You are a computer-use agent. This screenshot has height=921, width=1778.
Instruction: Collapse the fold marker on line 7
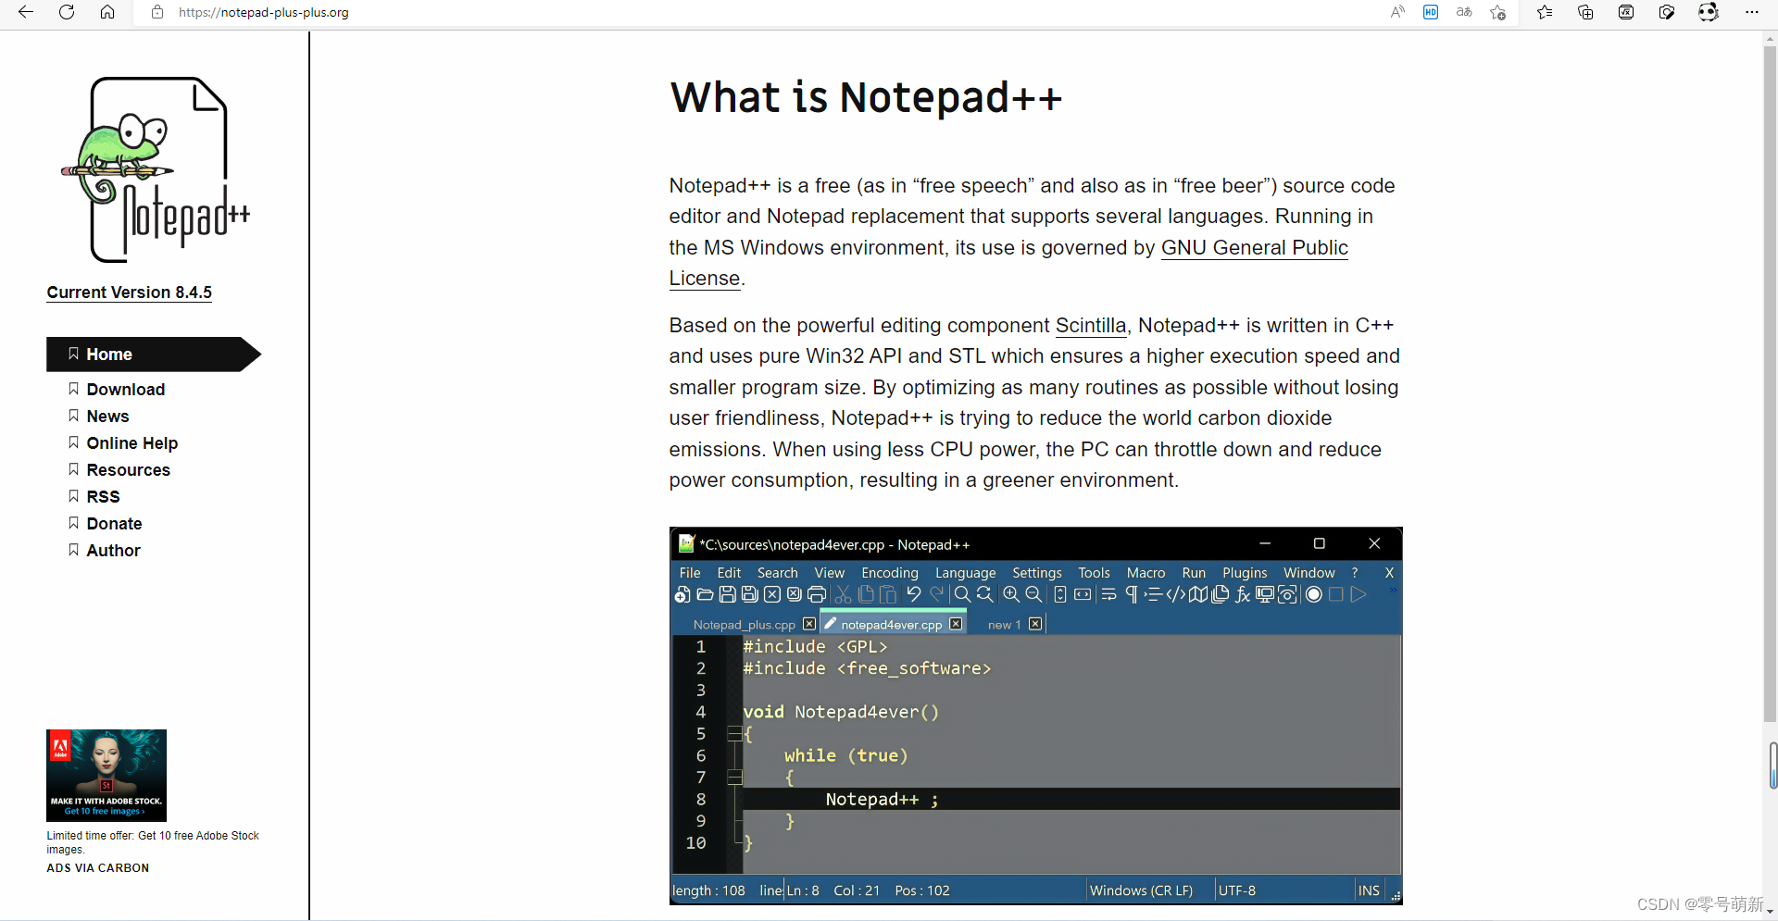[734, 778]
